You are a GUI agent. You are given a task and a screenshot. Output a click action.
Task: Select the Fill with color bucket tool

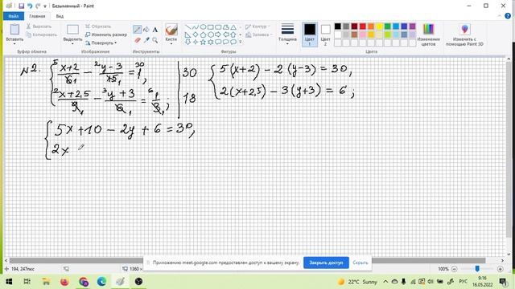pyautogui.click(x=146, y=30)
